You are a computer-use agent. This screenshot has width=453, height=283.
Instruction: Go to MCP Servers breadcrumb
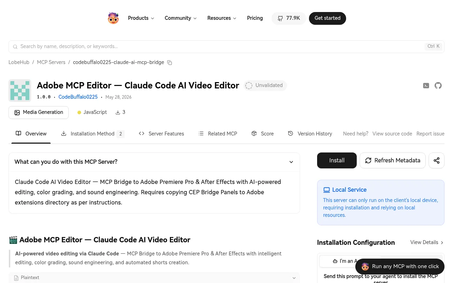pos(51,62)
